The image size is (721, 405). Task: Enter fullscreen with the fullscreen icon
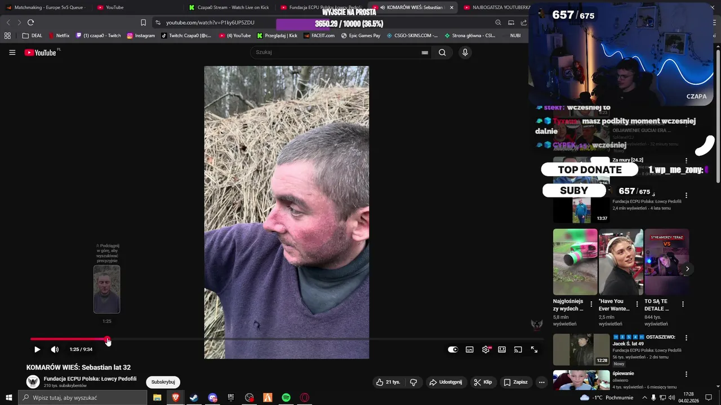[x=534, y=349]
